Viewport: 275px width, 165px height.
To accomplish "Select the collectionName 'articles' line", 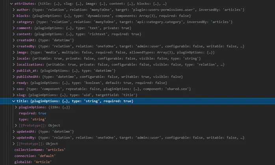I will pos(40,150).
